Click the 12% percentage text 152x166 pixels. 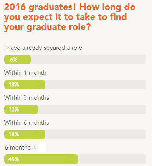(14, 109)
